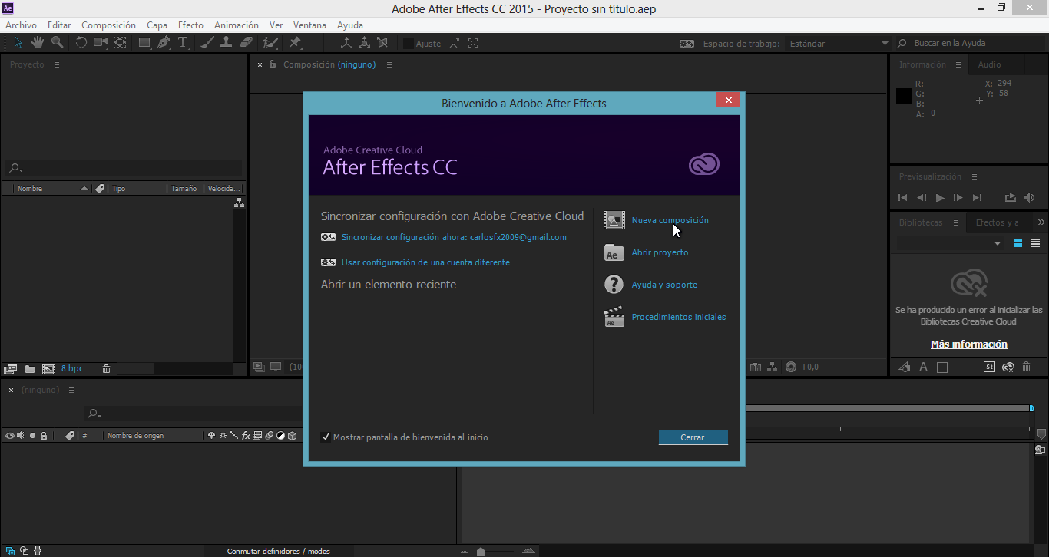Switch Libraries to grid view
The height and width of the screenshot is (557, 1049).
1018,243
